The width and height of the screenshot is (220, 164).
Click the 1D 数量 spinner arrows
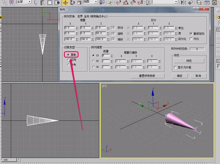[x=111, y=55]
